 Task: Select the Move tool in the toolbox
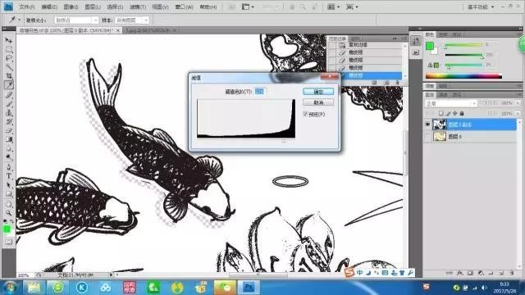pos(9,41)
